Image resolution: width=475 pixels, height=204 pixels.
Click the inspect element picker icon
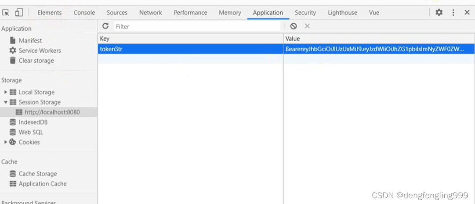pyautogui.click(x=6, y=13)
